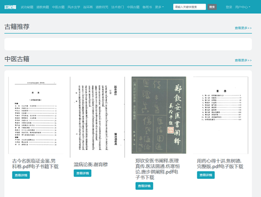Click title 郑钦安医书阐释.医理真传 text
261x197 pixels.
pyautogui.click(x=157, y=169)
